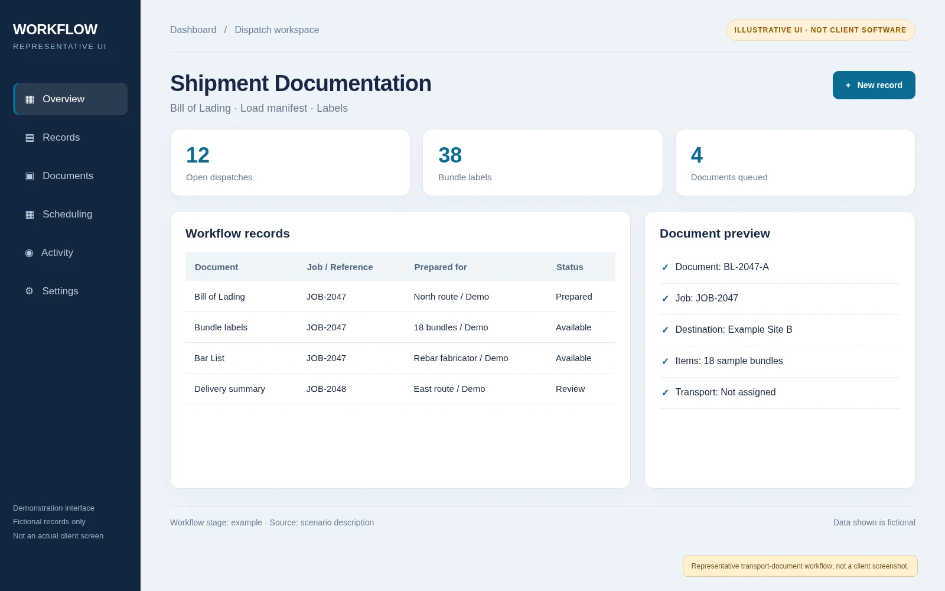Click Transport: Not assigned text

click(725, 392)
